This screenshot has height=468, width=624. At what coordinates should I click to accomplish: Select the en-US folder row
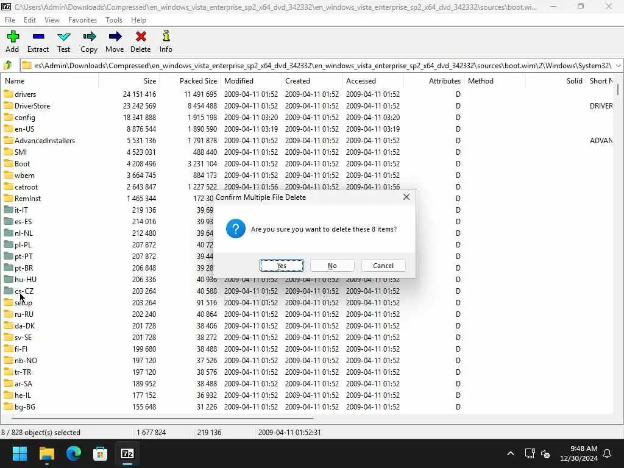pyautogui.click(x=307, y=129)
